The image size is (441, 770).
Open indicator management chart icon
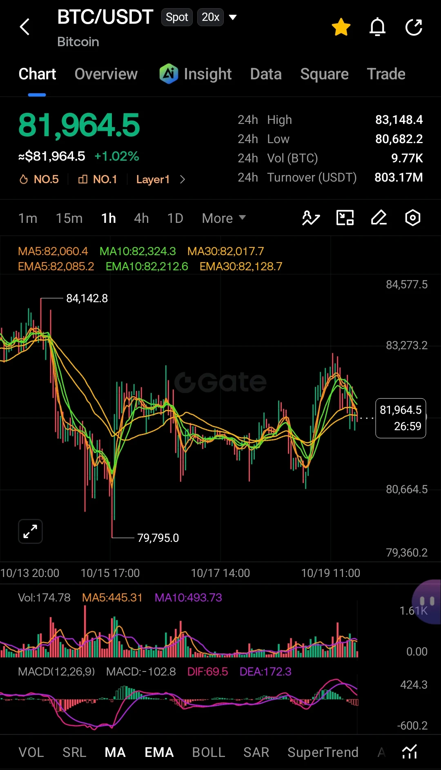pos(410,752)
